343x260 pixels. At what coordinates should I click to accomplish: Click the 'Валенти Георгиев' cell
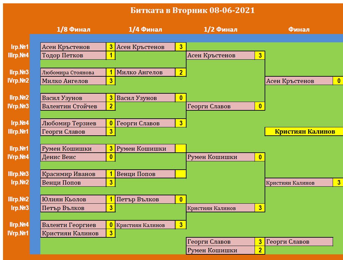click(73, 225)
